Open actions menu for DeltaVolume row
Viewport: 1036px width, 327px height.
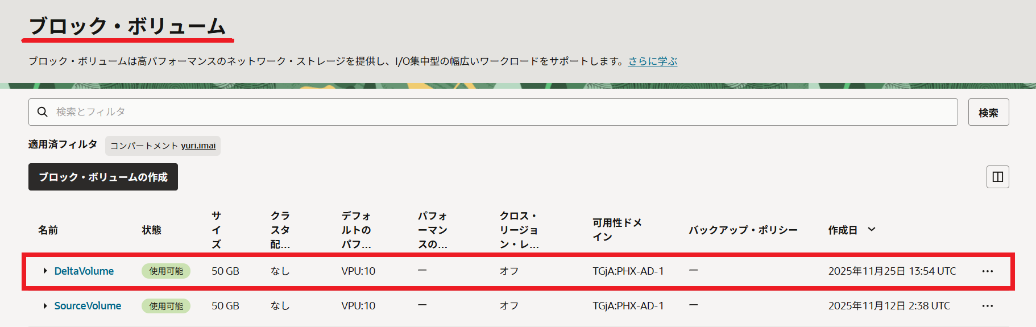tap(987, 271)
